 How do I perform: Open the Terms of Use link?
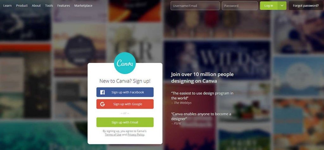point(113,135)
